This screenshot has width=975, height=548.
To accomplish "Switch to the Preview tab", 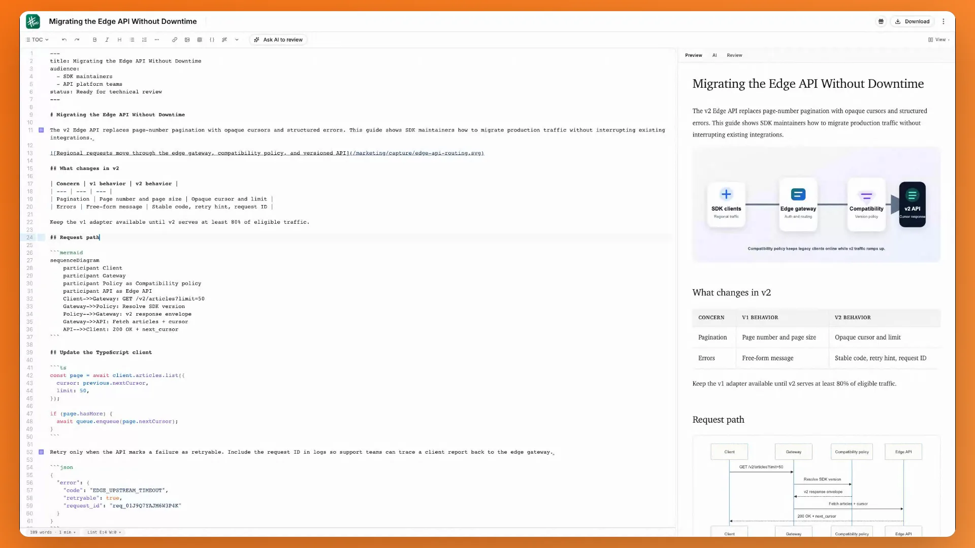I will pos(693,55).
